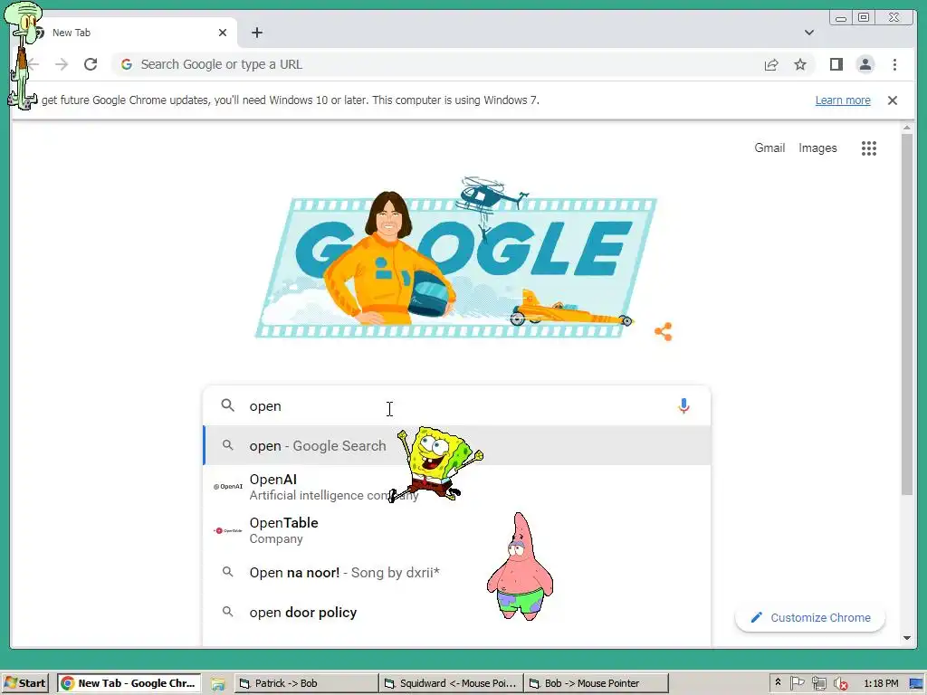
Task: Go forward with the forward arrow
Action: click(x=62, y=64)
